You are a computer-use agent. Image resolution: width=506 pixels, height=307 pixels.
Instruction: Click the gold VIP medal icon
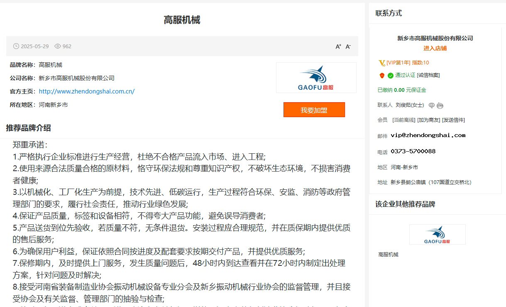click(x=382, y=63)
